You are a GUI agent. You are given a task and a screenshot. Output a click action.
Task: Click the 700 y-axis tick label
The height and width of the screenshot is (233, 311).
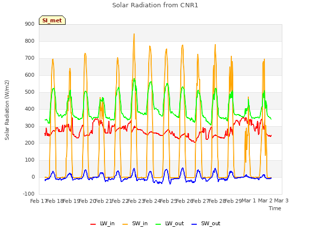(x=30, y=58)
